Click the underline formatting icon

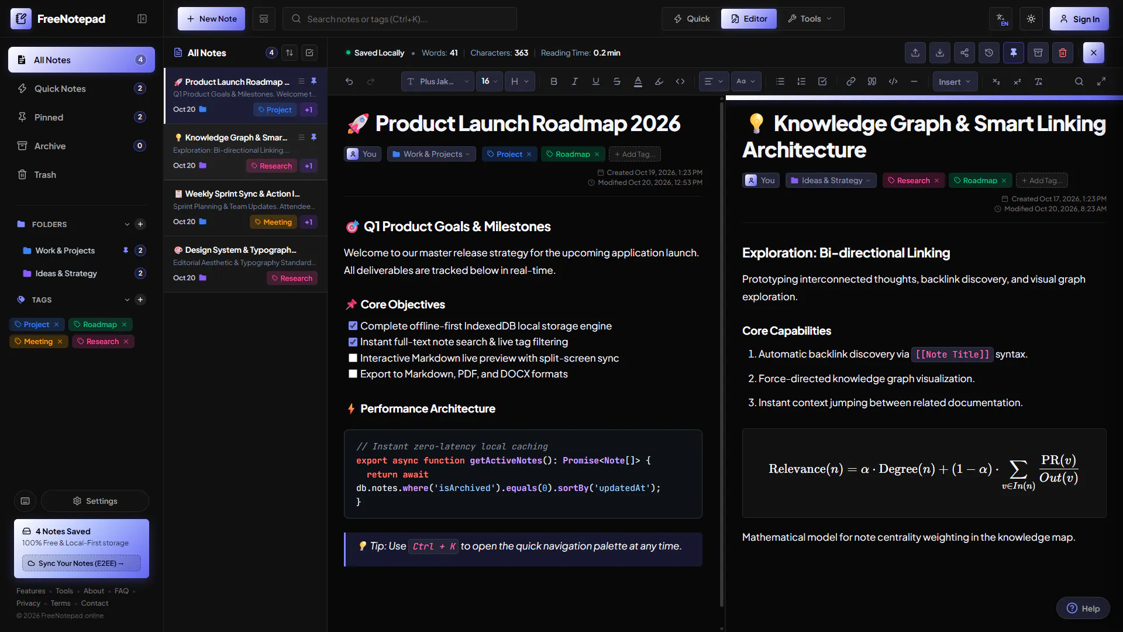click(x=595, y=82)
